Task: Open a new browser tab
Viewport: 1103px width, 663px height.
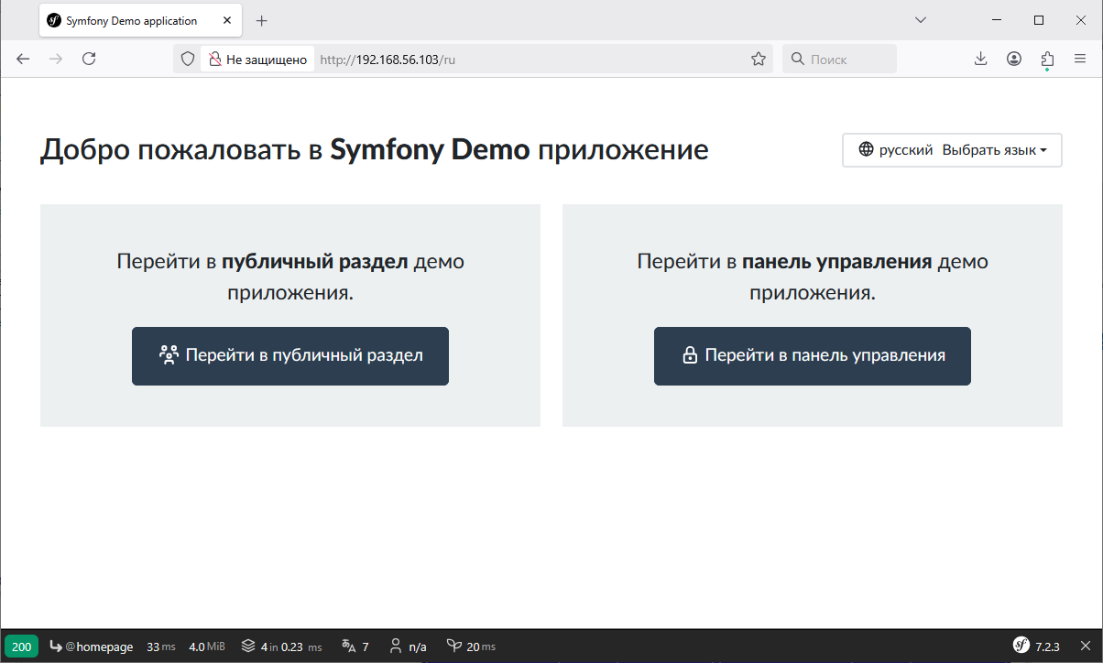Action: click(x=262, y=20)
